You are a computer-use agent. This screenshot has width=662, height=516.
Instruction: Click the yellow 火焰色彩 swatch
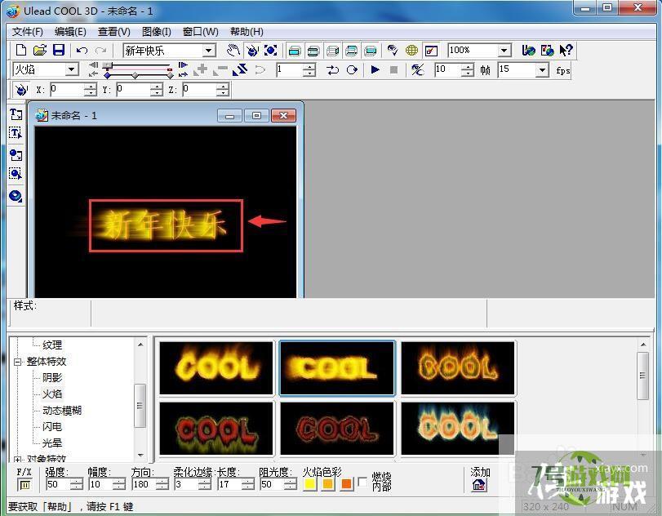309,484
